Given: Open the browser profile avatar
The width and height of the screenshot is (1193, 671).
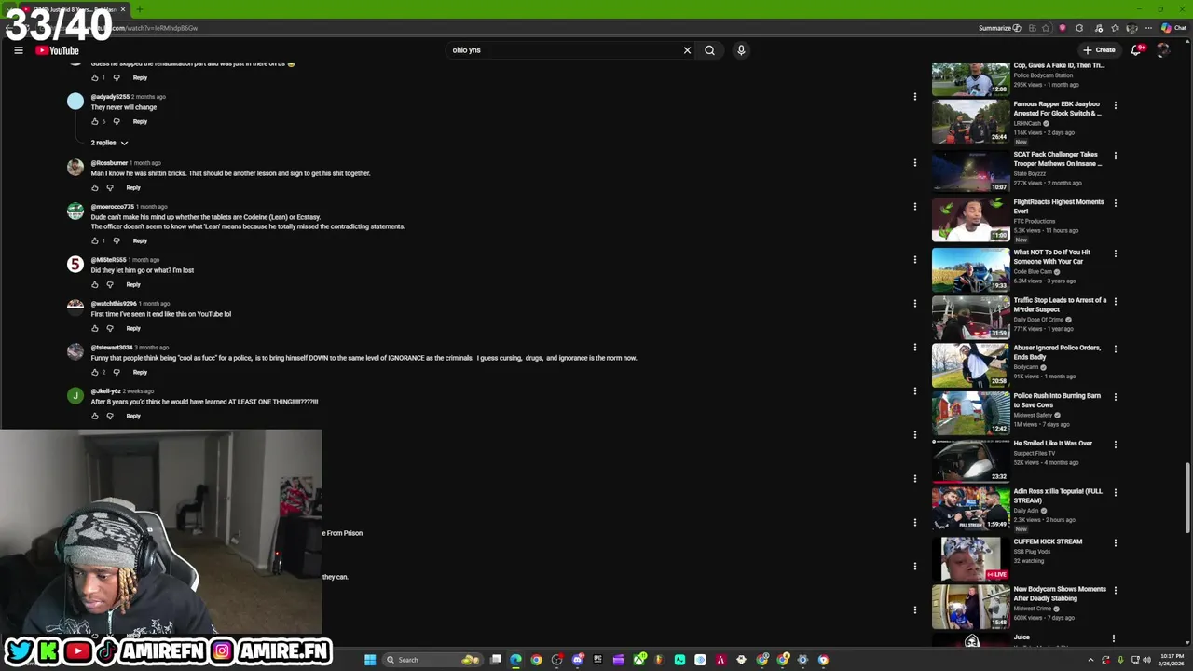Looking at the screenshot, I should point(1131,28).
